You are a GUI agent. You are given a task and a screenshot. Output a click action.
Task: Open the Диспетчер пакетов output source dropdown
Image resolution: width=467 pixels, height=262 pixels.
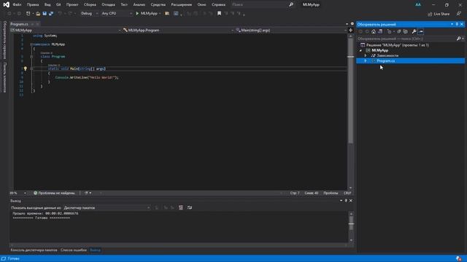pos(107,207)
